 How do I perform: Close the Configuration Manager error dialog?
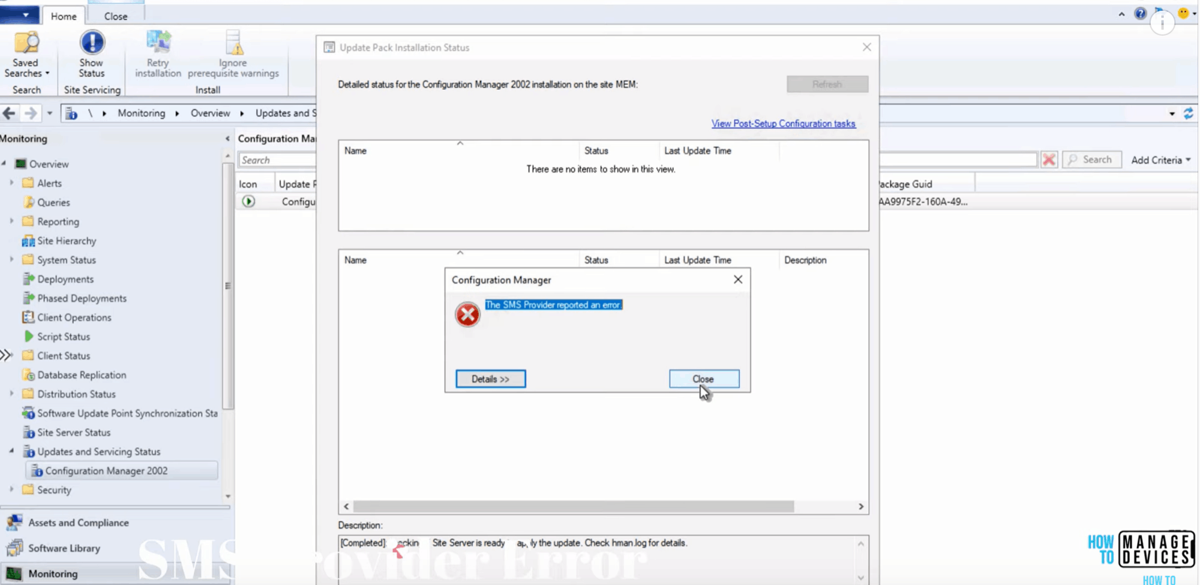738,279
